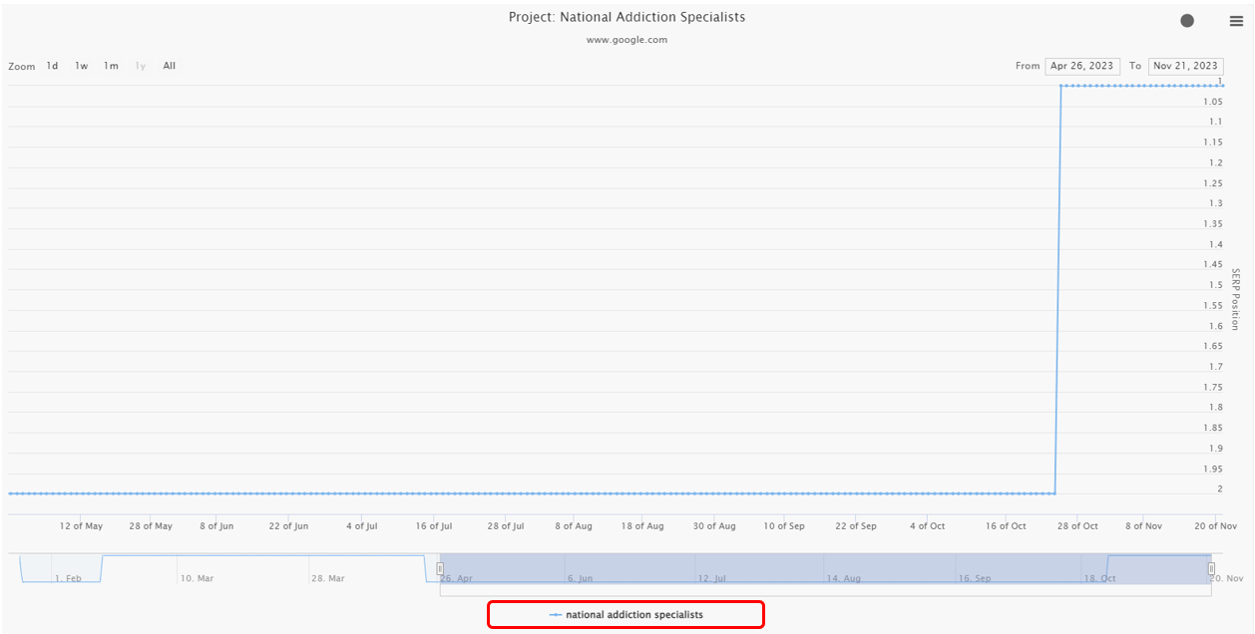This screenshot has height=634, width=1255.
Task: Click the data line at position 2 near 16 of Jul
Action: 434,492
